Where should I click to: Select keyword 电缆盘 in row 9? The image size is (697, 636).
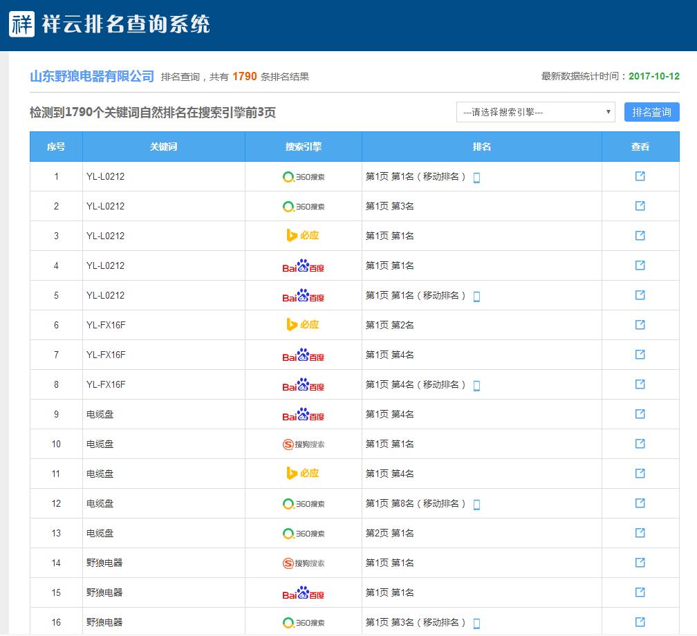(x=100, y=414)
